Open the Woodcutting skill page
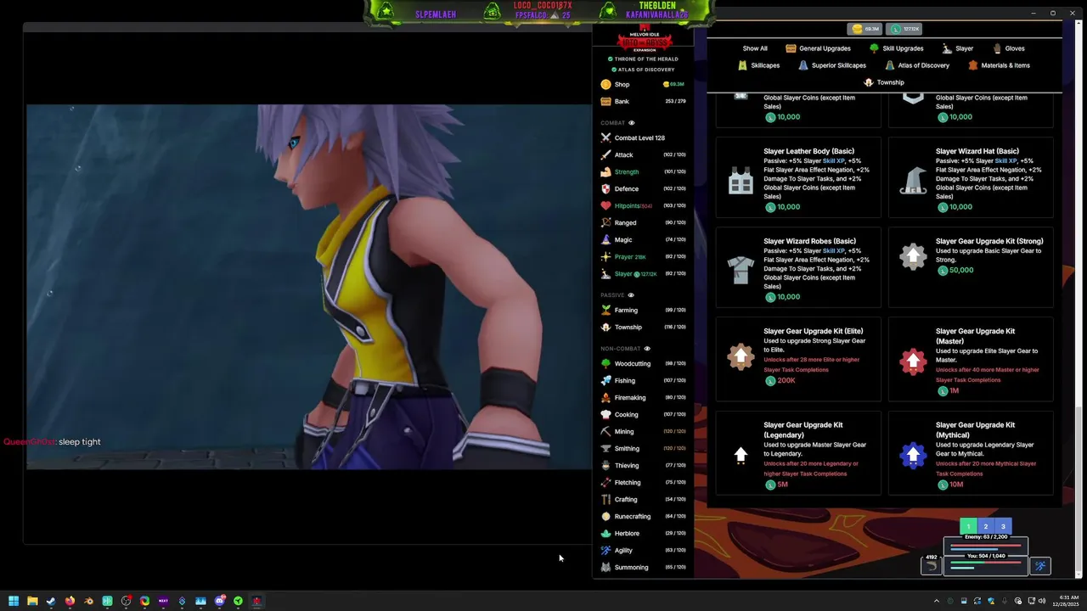The height and width of the screenshot is (611, 1087). pyautogui.click(x=644, y=363)
